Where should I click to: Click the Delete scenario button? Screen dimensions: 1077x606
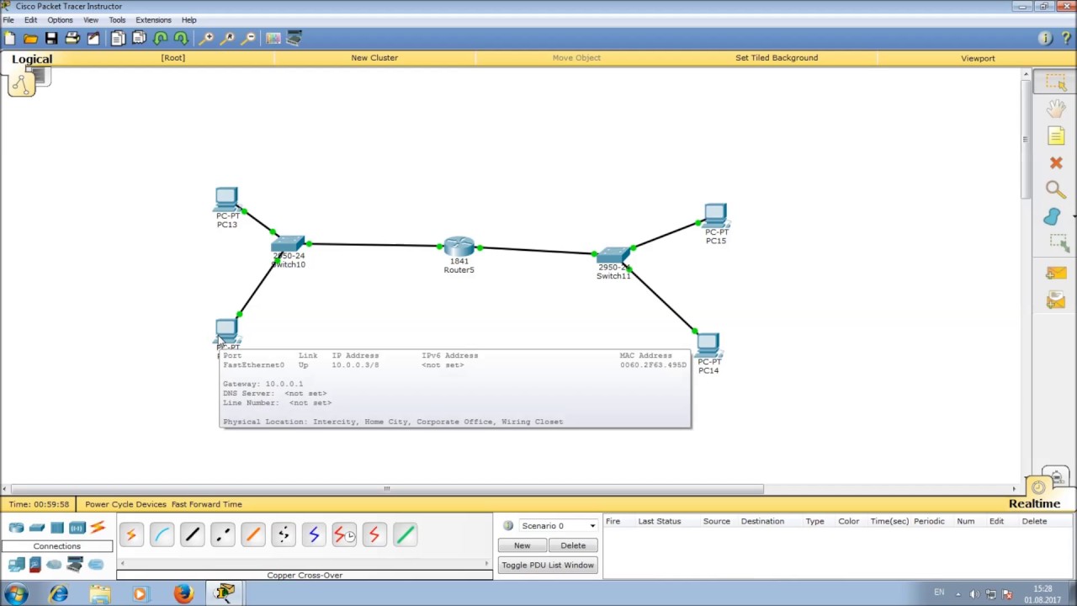573,545
